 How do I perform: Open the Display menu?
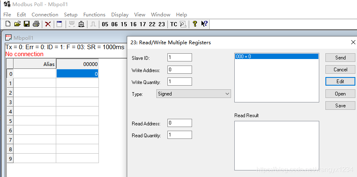coord(120,14)
